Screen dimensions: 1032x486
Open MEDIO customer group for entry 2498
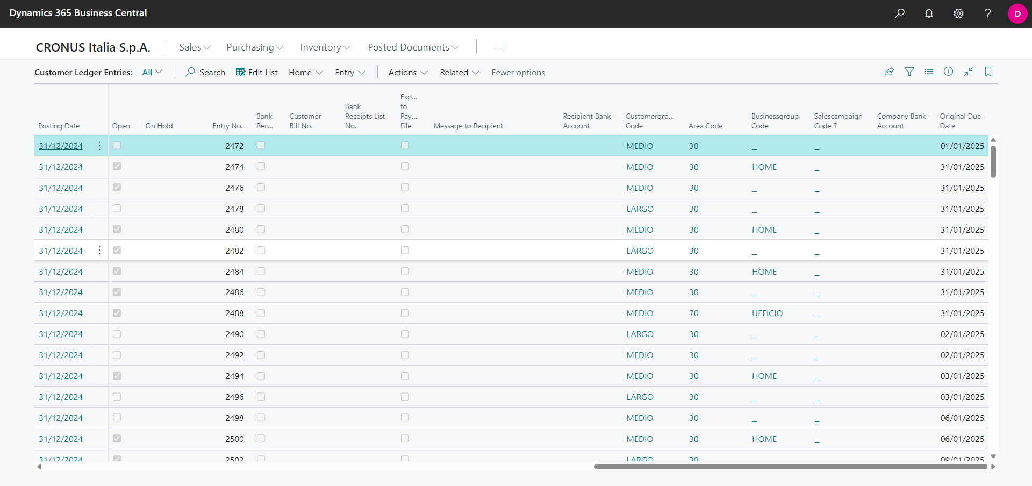[640, 418]
